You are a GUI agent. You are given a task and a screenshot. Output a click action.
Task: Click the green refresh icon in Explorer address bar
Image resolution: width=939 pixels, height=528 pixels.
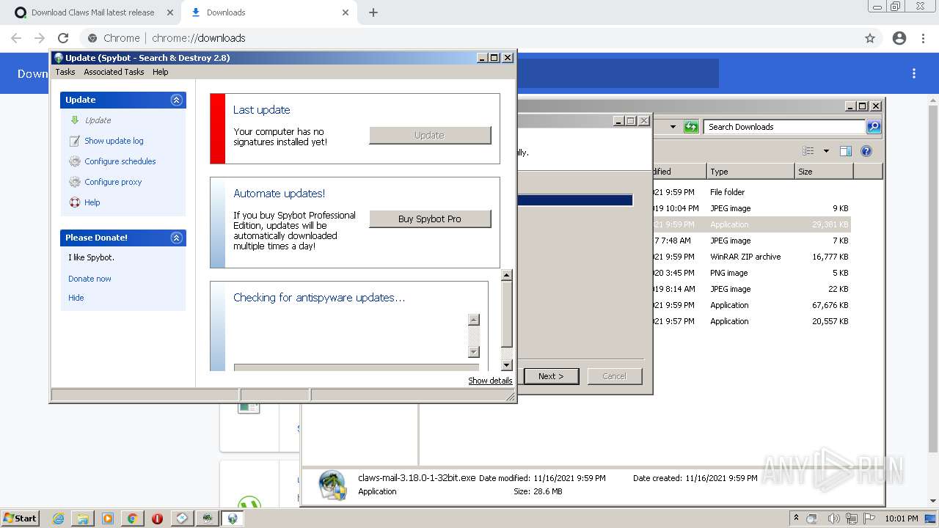[691, 127]
